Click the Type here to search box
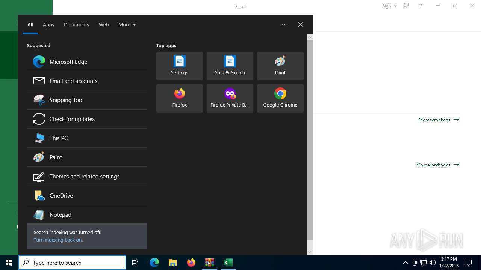This screenshot has height=270, width=481. [72, 262]
